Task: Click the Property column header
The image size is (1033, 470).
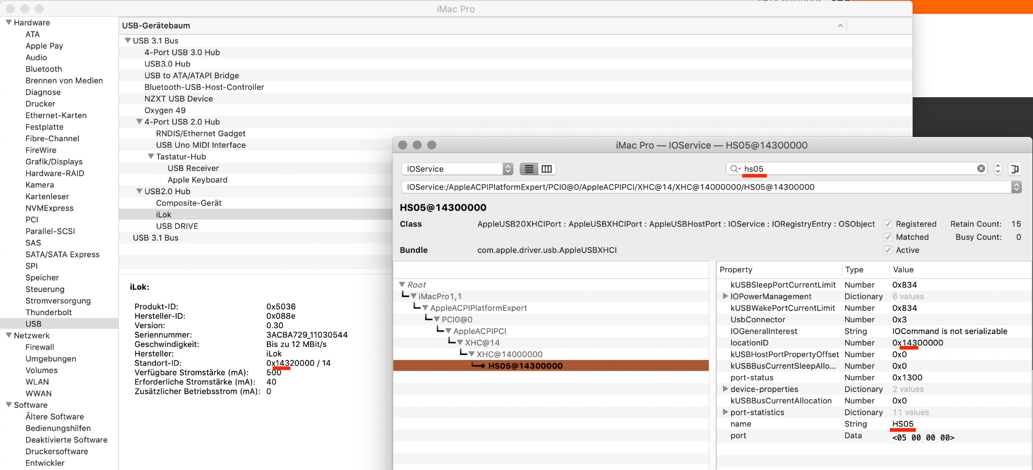Action: tap(736, 270)
